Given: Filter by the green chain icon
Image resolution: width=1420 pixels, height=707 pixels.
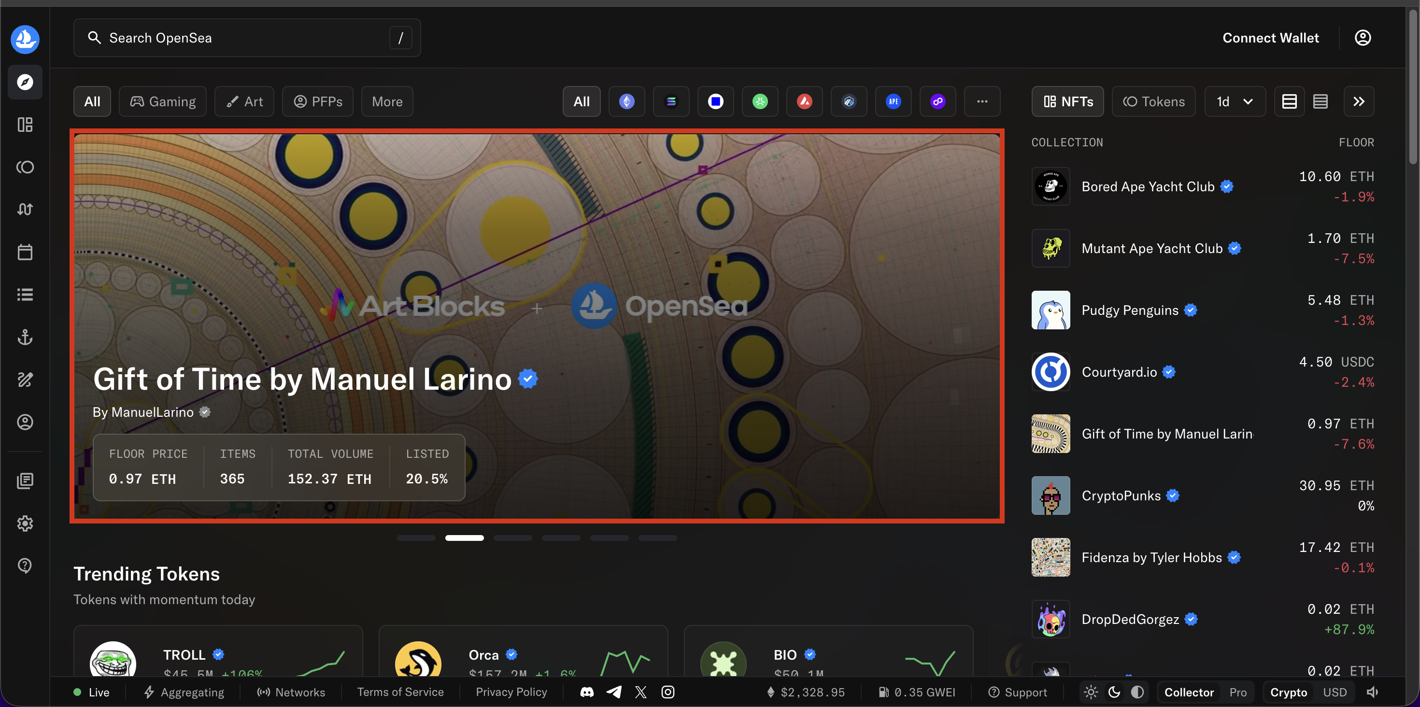Looking at the screenshot, I should (x=760, y=101).
